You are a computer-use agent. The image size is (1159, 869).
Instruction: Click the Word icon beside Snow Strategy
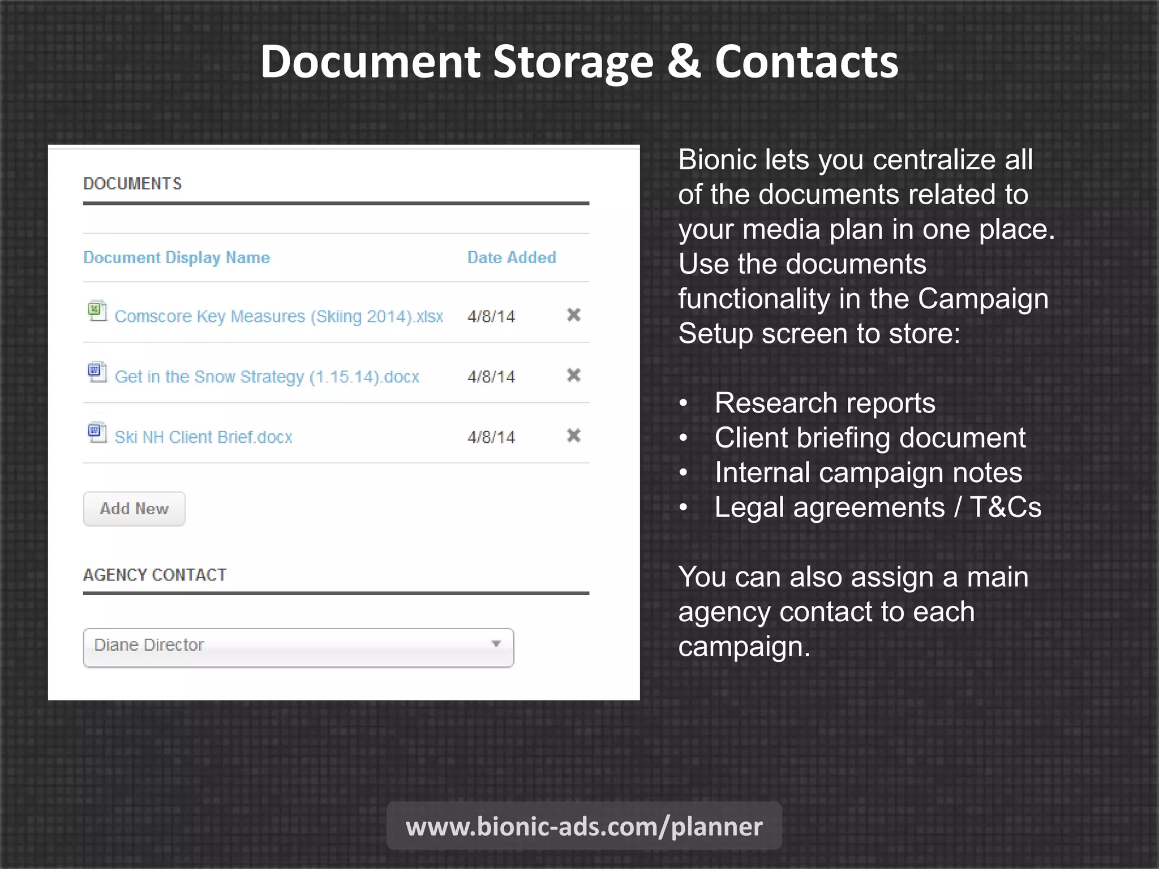(97, 372)
